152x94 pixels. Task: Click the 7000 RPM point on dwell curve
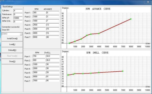point(123,71)
